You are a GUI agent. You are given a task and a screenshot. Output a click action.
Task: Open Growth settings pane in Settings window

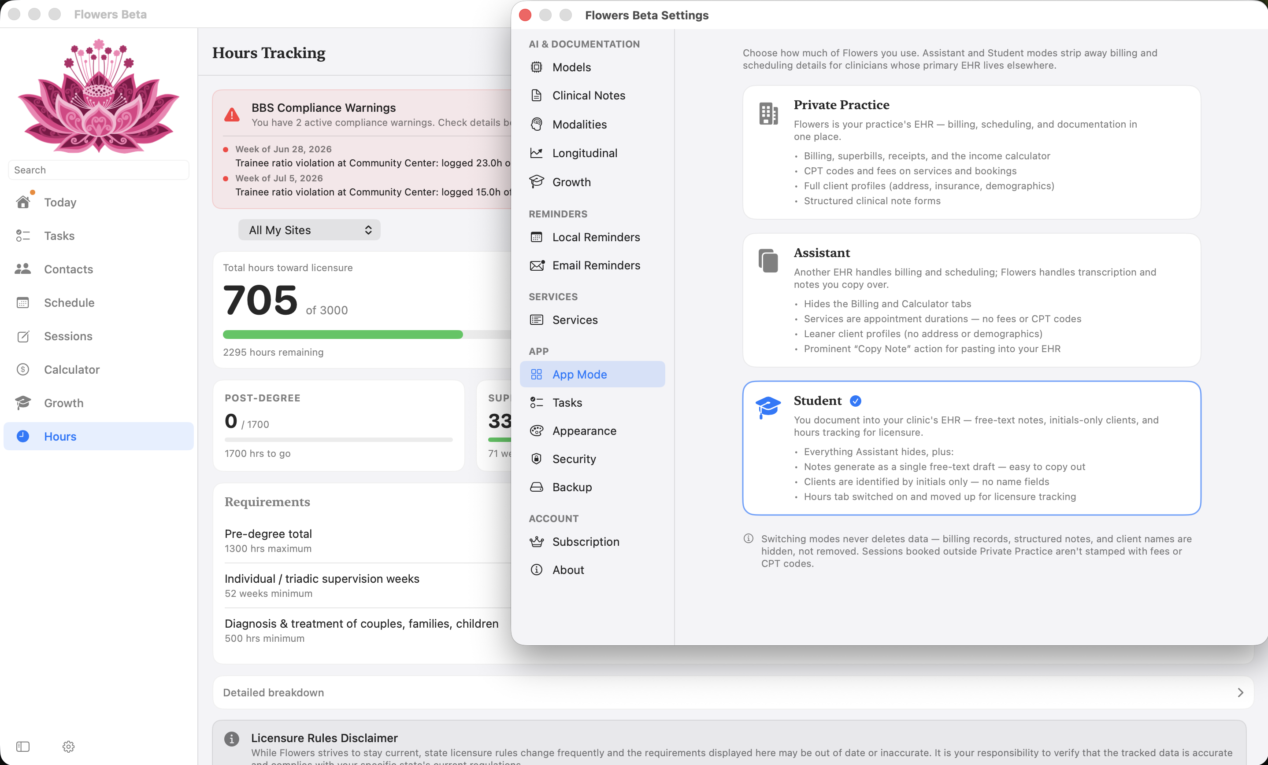click(592, 182)
